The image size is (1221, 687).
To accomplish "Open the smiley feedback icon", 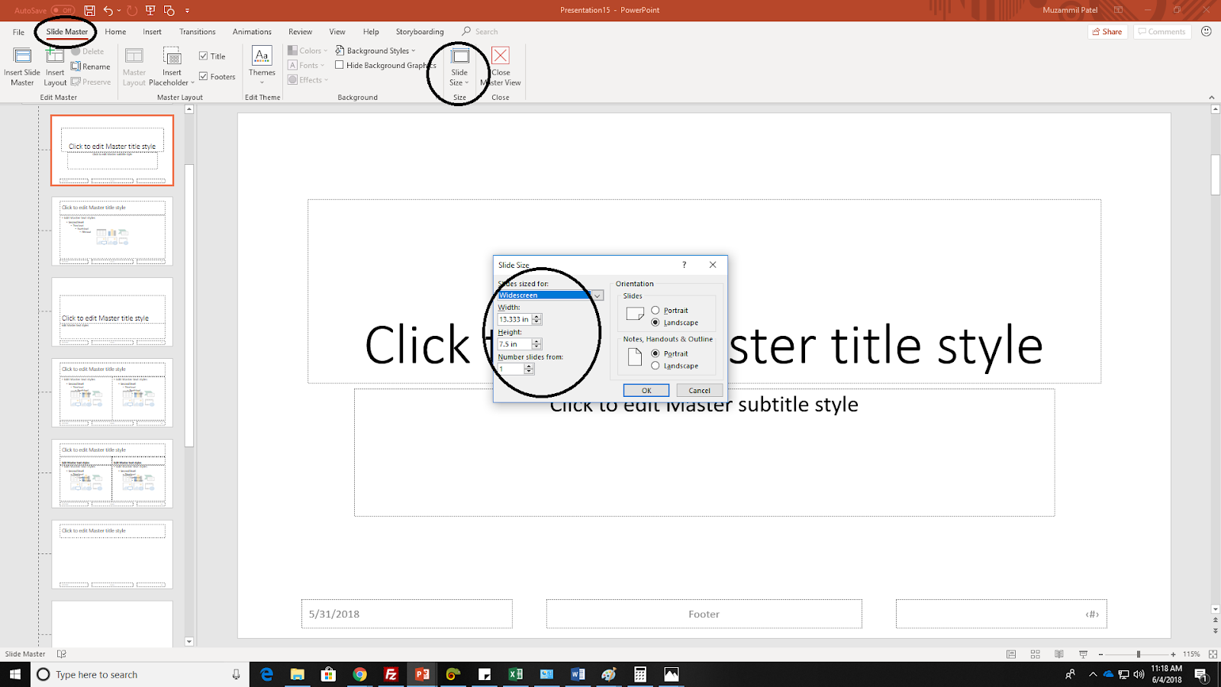I will 1207,31.
